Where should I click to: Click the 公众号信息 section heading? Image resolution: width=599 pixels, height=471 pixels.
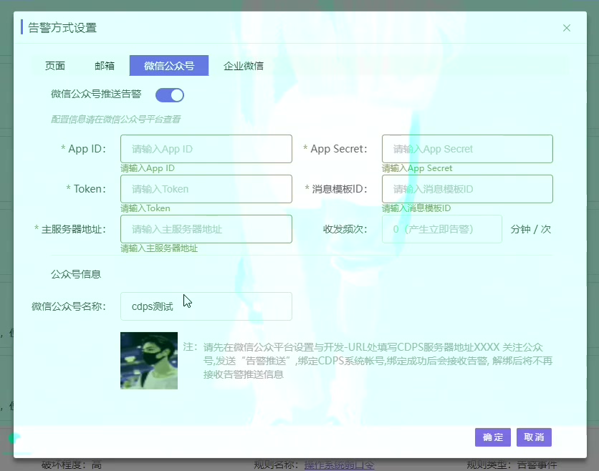[x=76, y=274]
